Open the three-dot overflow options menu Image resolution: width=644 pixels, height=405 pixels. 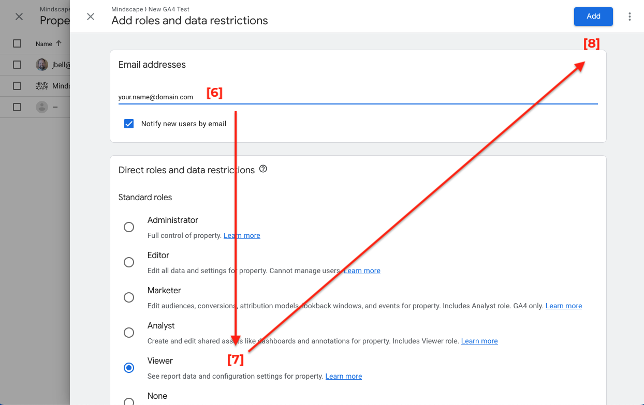630,17
